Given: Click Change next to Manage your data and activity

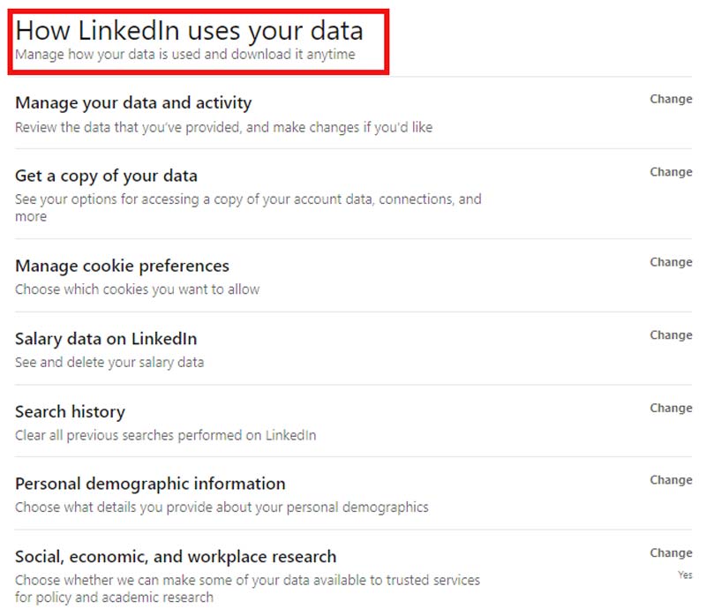Looking at the screenshot, I should 671,100.
